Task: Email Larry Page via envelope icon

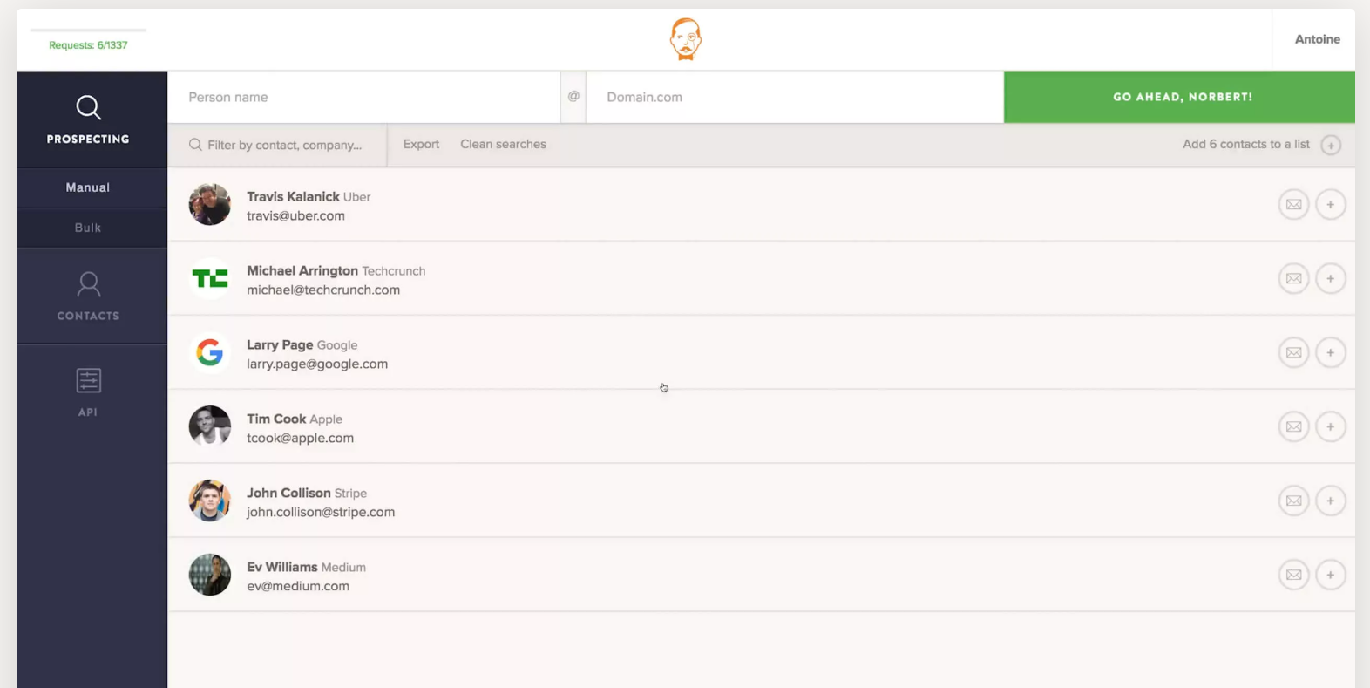Action: click(1294, 352)
